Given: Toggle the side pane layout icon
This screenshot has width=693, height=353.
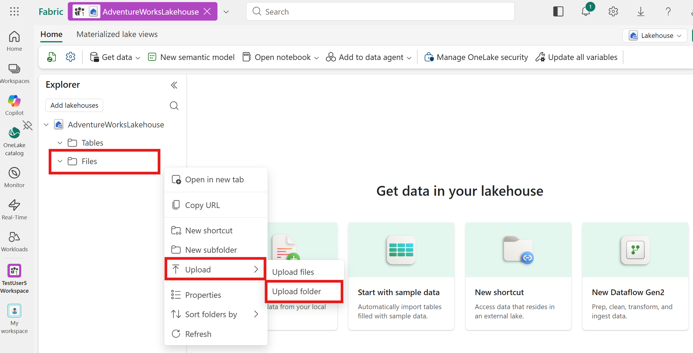Looking at the screenshot, I should tap(558, 12).
